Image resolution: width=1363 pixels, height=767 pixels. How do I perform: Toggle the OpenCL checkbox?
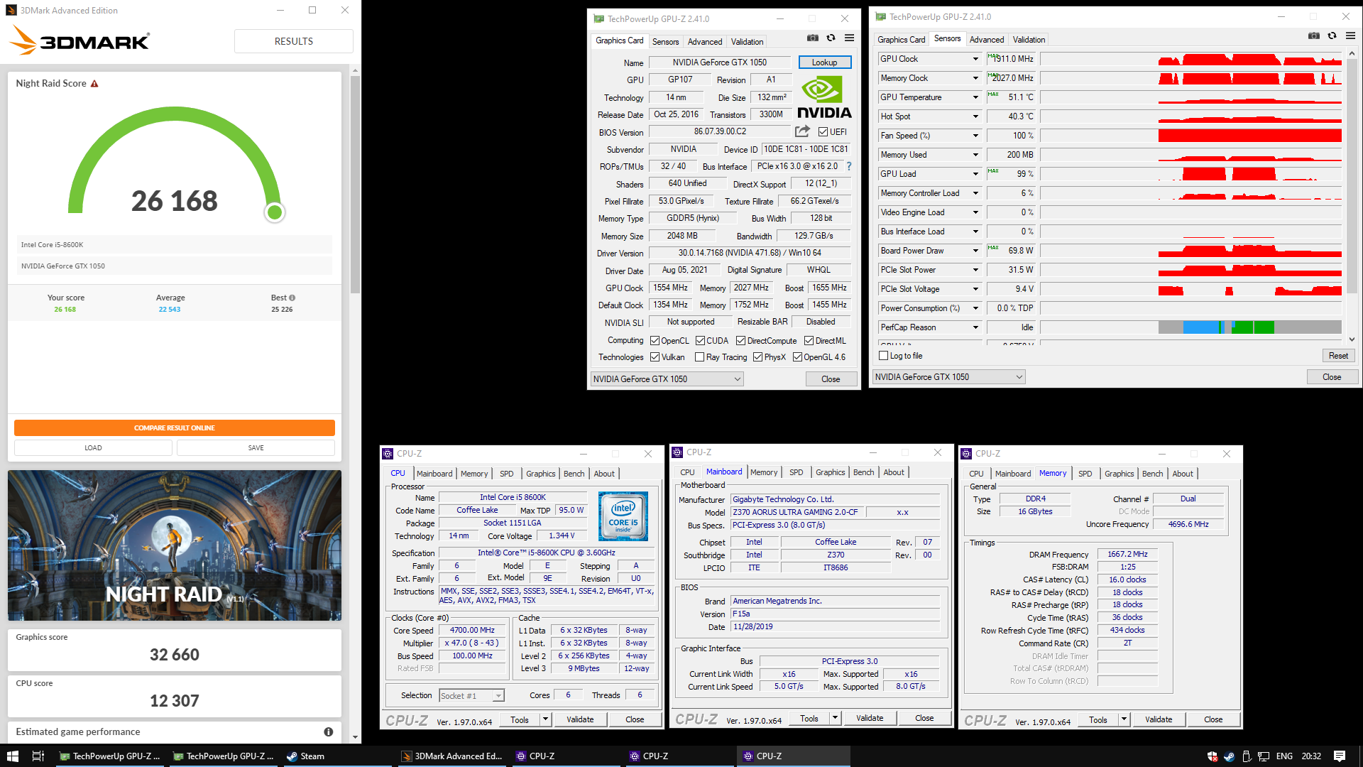click(655, 341)
